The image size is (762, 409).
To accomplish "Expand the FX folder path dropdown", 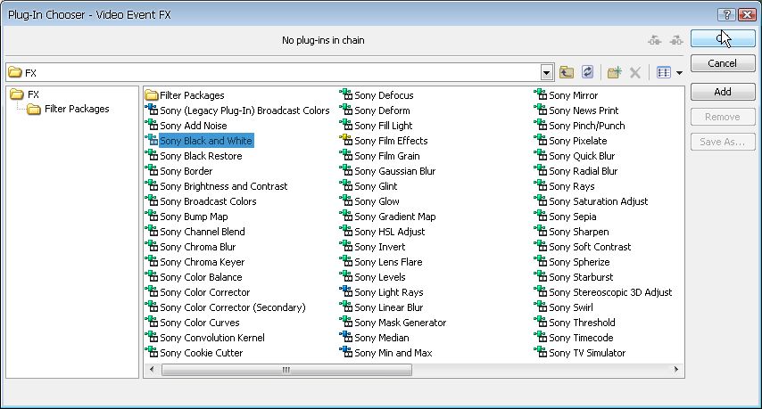I will 547,72.
